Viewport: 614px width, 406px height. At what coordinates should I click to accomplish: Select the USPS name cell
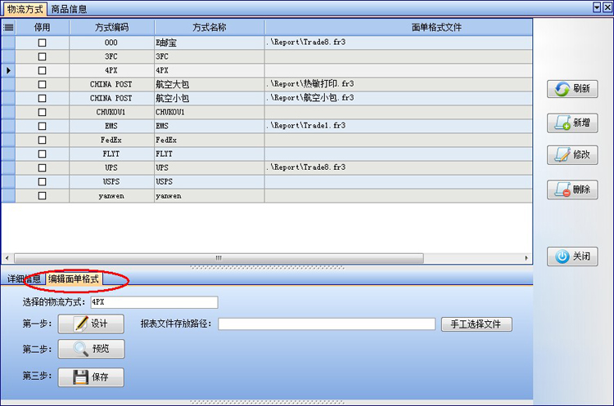(x=210, y=181)
